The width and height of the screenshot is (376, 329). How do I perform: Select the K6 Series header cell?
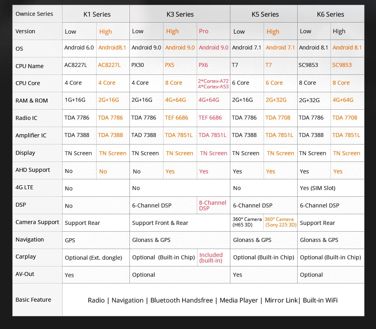(330, 14)
